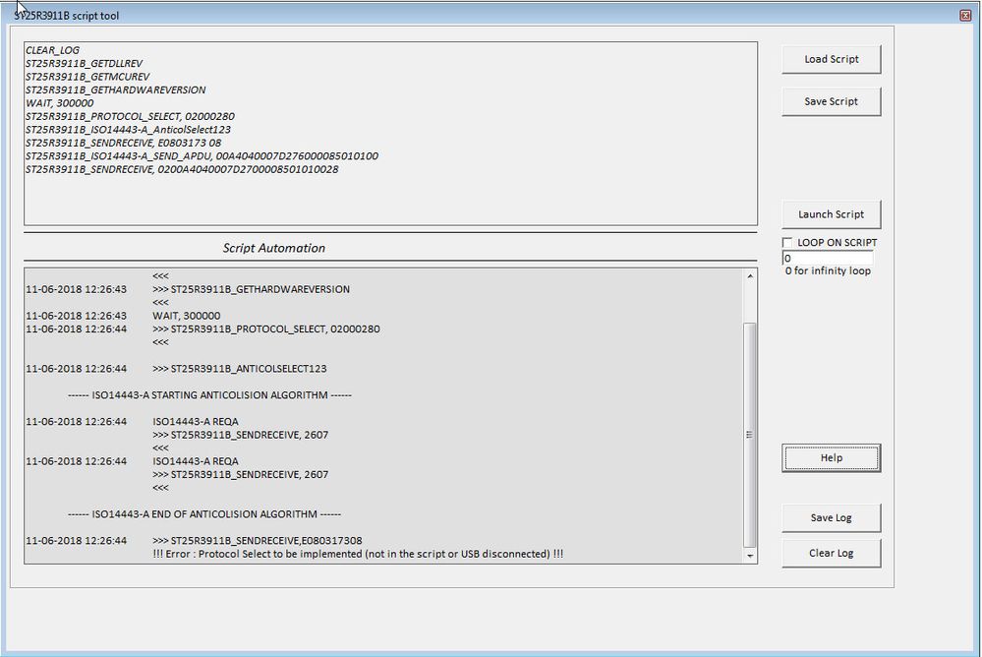Close the ST25R3911B script tool window
The width and height of the screenshot is (982, 657).
(965, 15)
